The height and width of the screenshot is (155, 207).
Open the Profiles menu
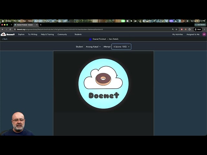click(x=47, y=21)
